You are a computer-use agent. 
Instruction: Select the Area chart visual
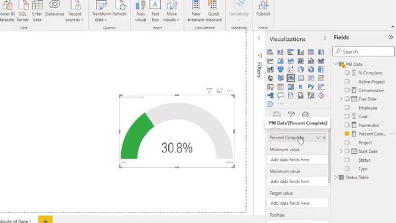280,61
